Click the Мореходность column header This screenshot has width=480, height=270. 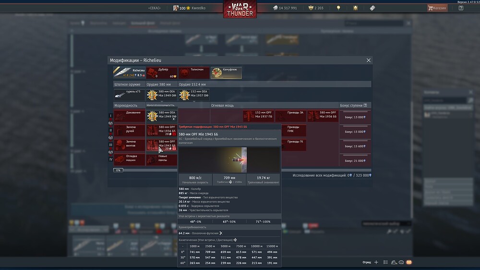point(126,105)
